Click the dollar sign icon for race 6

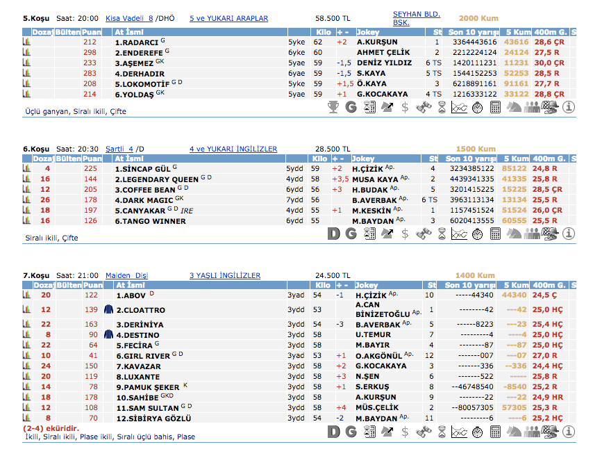click(405, 234)
